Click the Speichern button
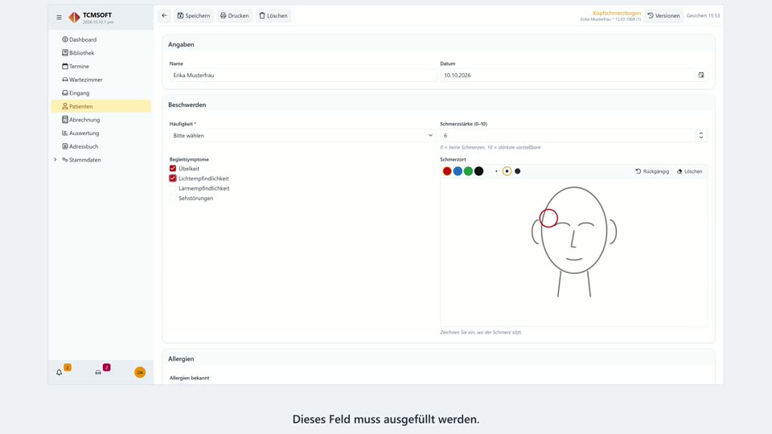This screenshot has width=772, height=434. coord(194,16)
